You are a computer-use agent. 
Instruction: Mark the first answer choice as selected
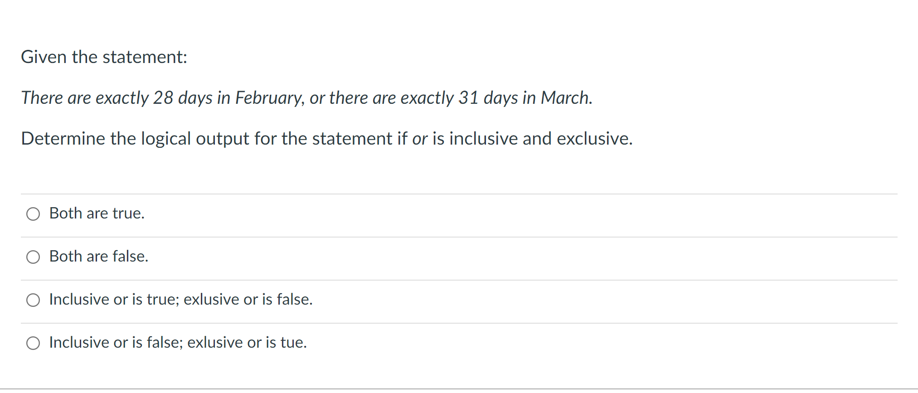pyautogui.click(x=33, y=213)
